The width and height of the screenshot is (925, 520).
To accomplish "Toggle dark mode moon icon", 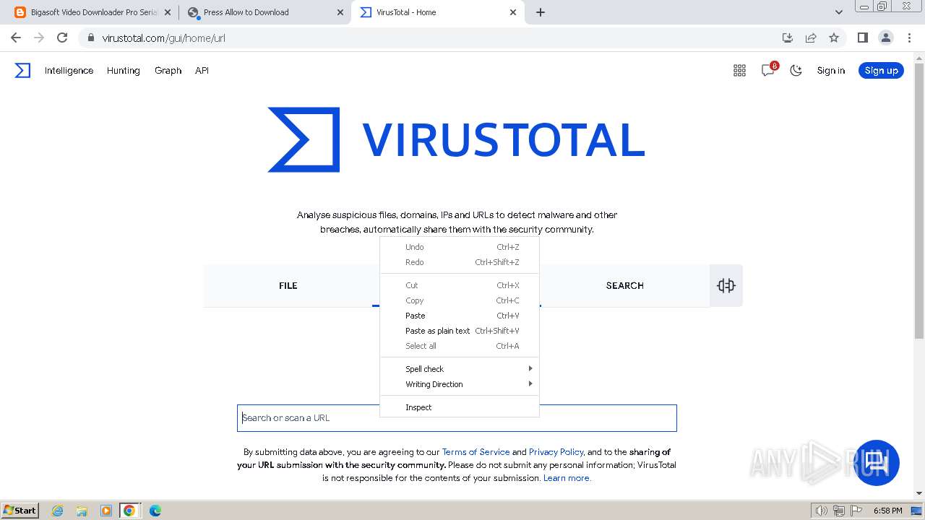I will [x=796, y=70].
